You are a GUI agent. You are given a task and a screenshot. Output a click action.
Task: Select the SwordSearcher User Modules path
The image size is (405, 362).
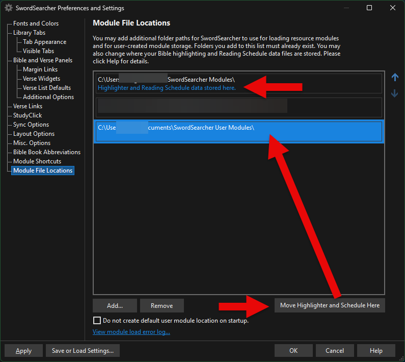click(238, 132)
